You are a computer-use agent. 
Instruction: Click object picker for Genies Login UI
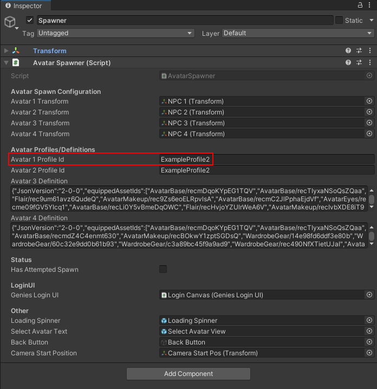(x=369, y=295)
